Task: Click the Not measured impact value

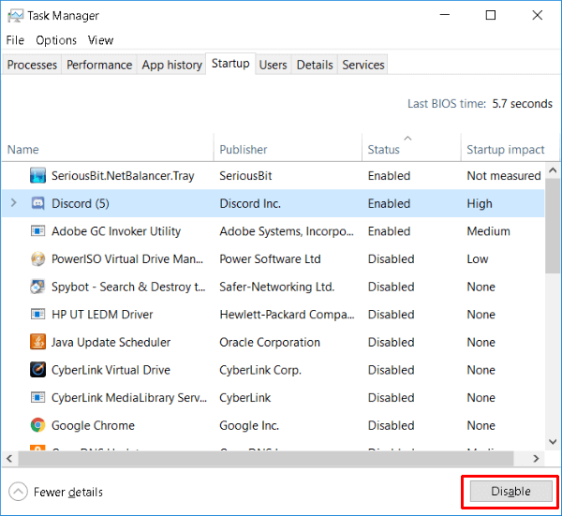Action: pos(504,175)
